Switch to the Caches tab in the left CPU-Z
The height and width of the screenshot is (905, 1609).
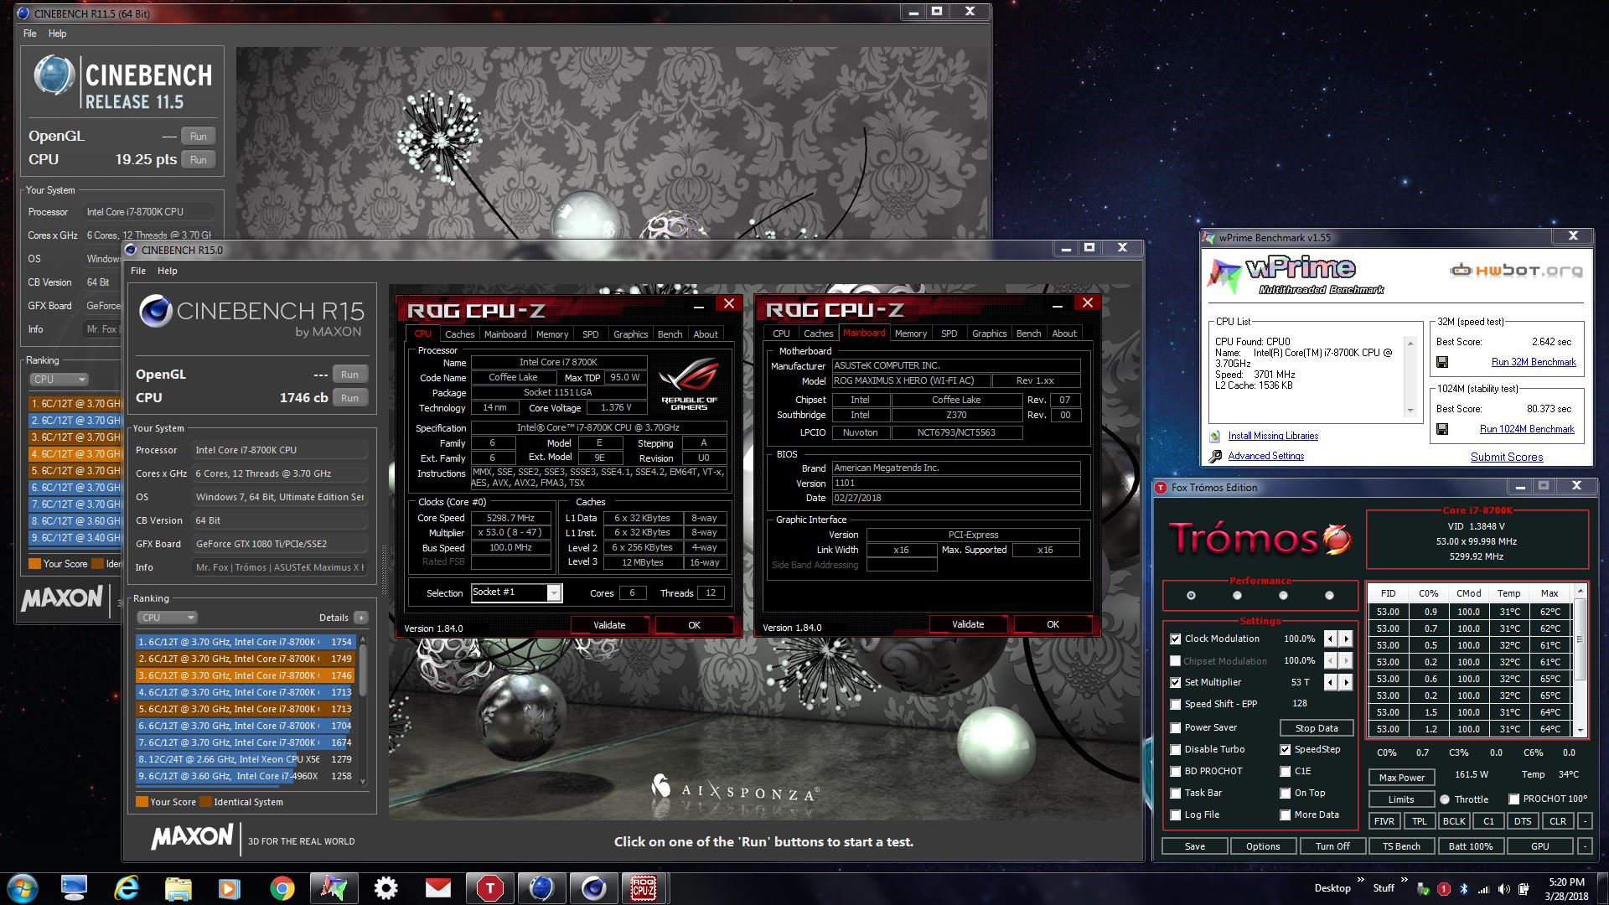(459, 334)
